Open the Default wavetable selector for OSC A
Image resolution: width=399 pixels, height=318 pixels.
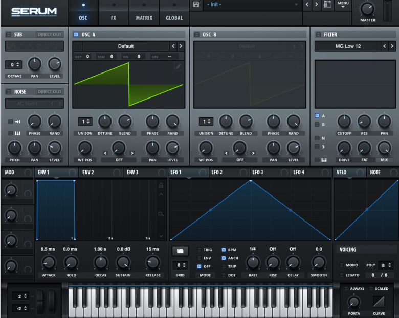[x=126, y=46]
